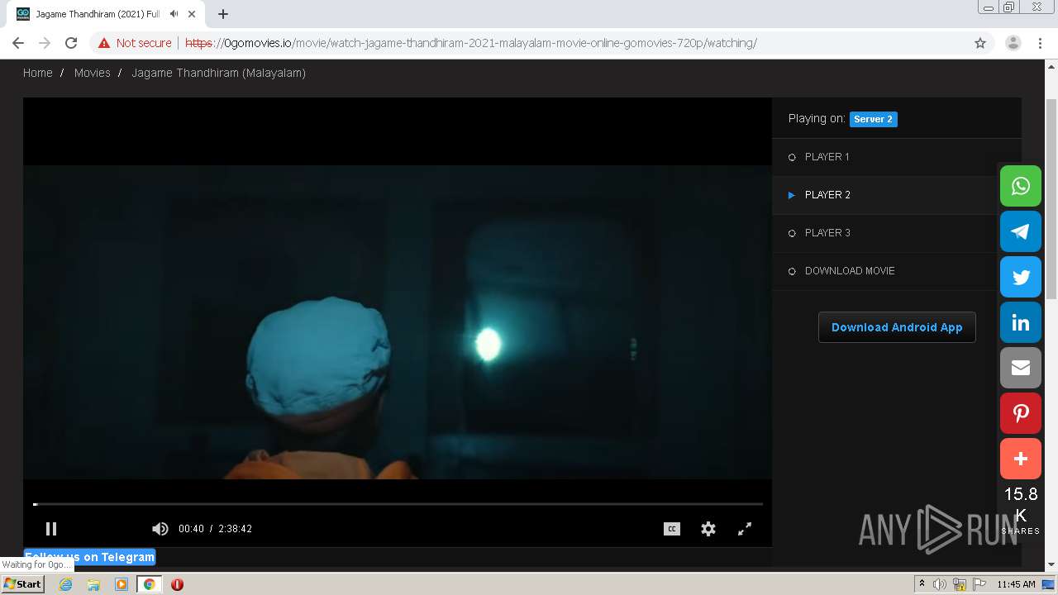1058x595 pixels.
Task: Open the Jagame Thandhiram (Malayalam) breadcrumb
Action: pos(219,73)
